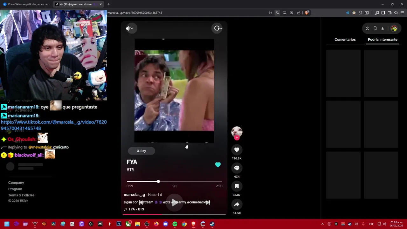Select the Prime Video browser tab
This screenshot has width=407, height=229.
tap(26, 4)
